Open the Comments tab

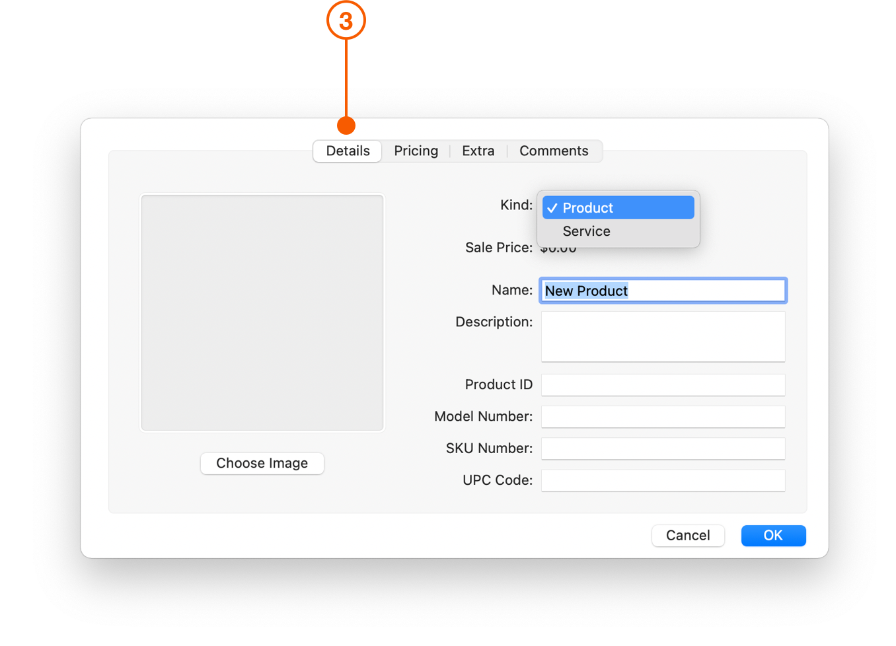coord(554,151)
